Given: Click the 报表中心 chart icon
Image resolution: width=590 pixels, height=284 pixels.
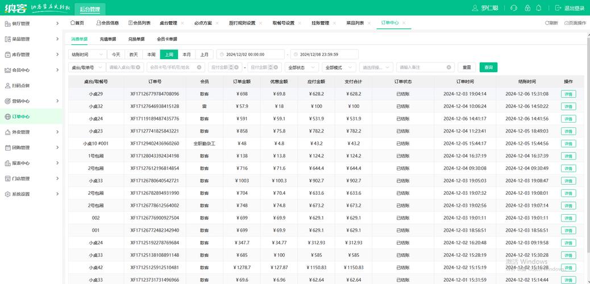Looking at the screenshot, I should click(7, 163).
